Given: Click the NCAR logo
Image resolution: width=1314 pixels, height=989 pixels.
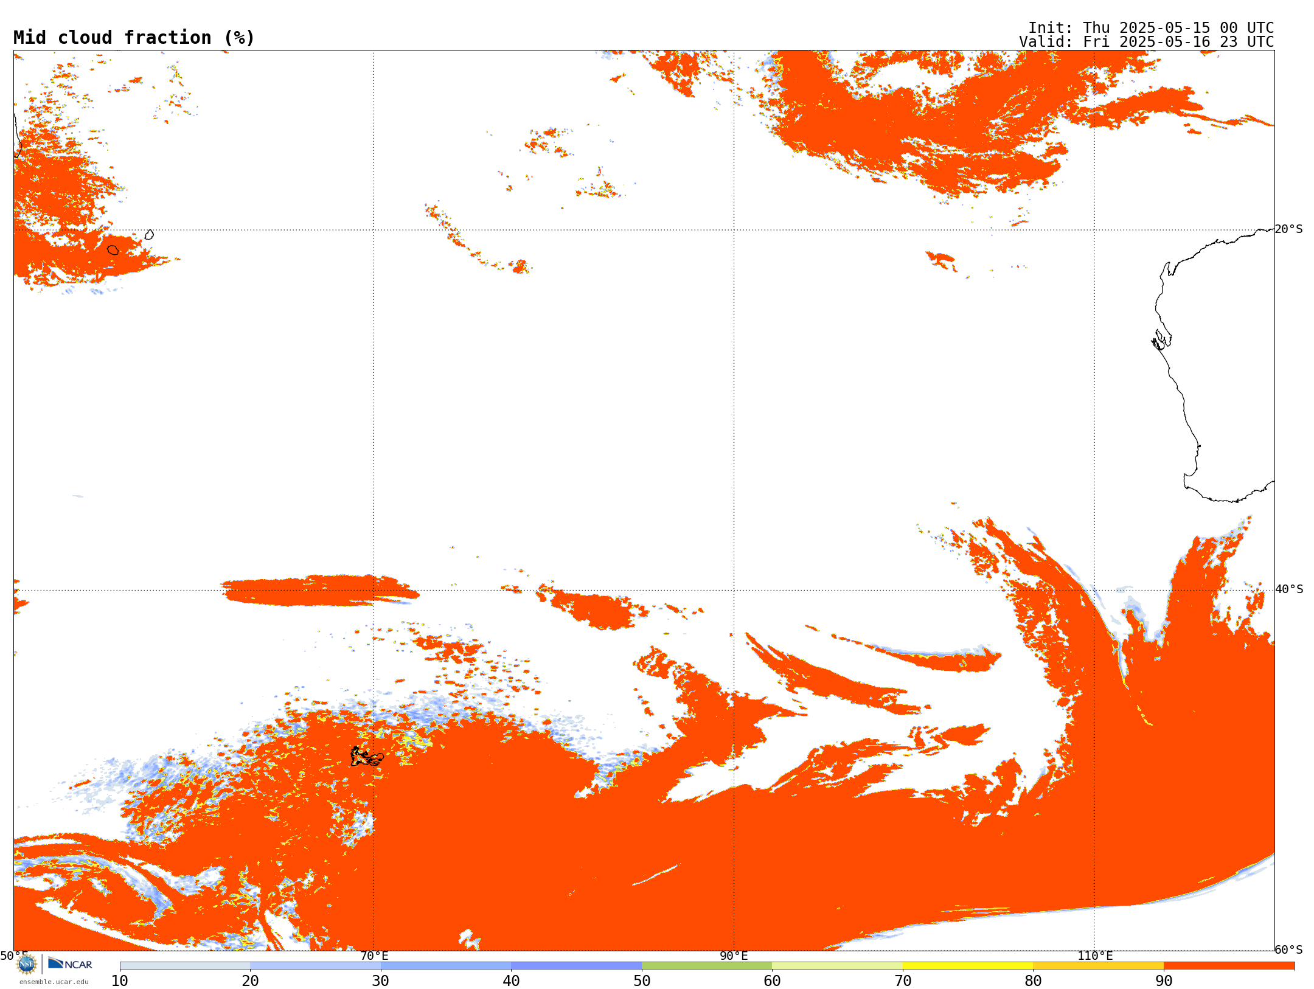Looking at the screenshot, I should pyautogui.click(x=70, y=963).
